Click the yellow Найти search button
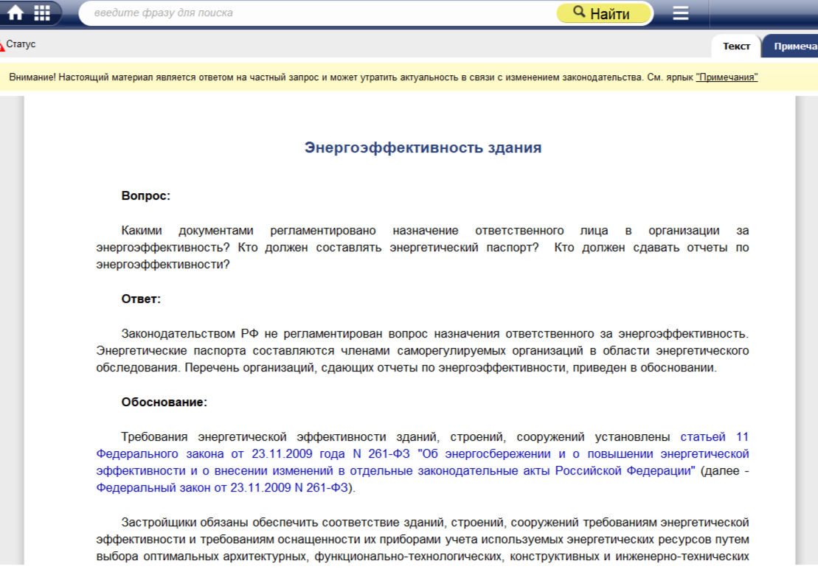 tap(604, 13)
